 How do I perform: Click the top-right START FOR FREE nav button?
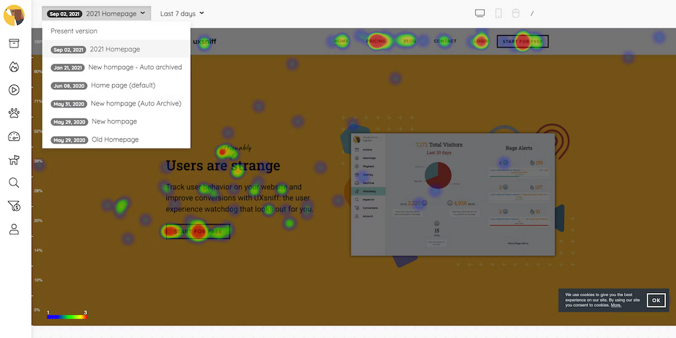point(523,42)
